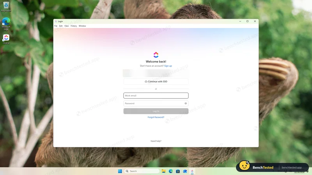This screenshot has width=312, height=175.
Task: Click the taskbar Search box
Action: (x=142, y=171)
